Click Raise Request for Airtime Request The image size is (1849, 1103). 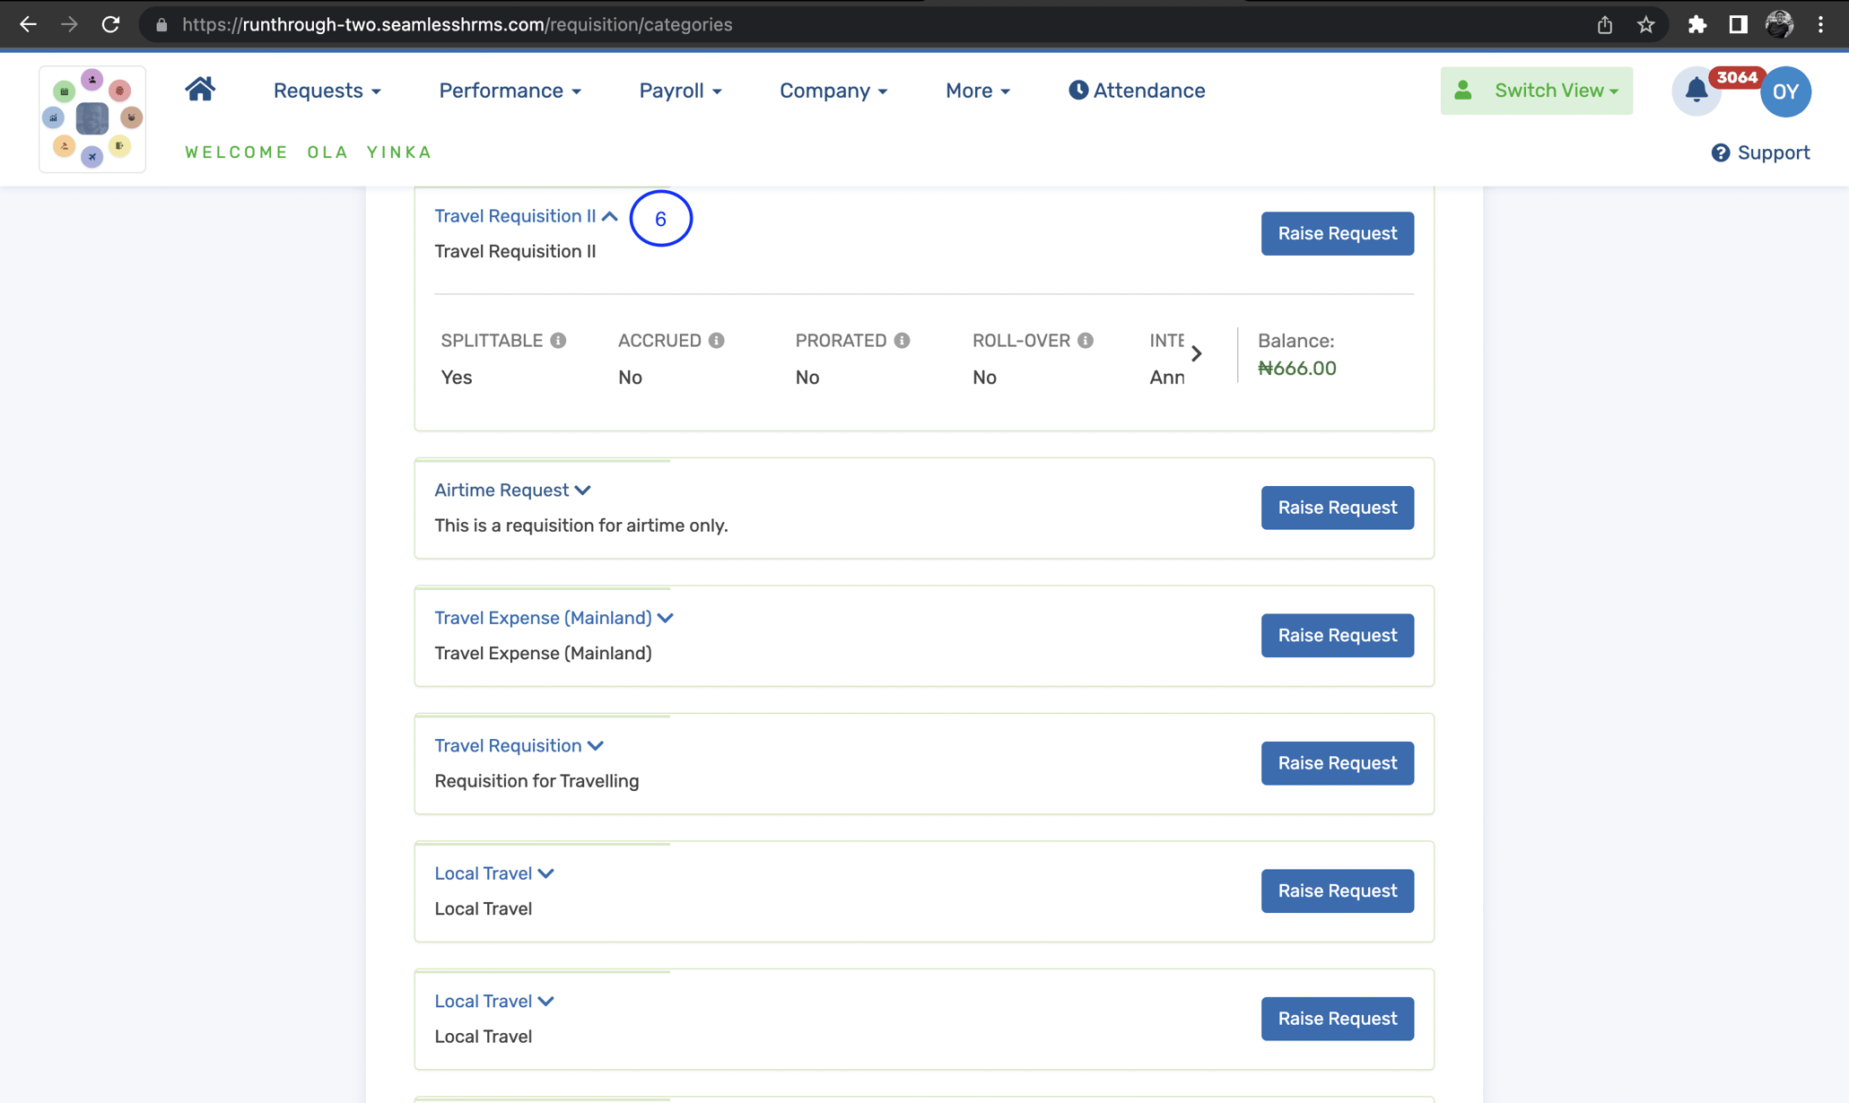1337,508
